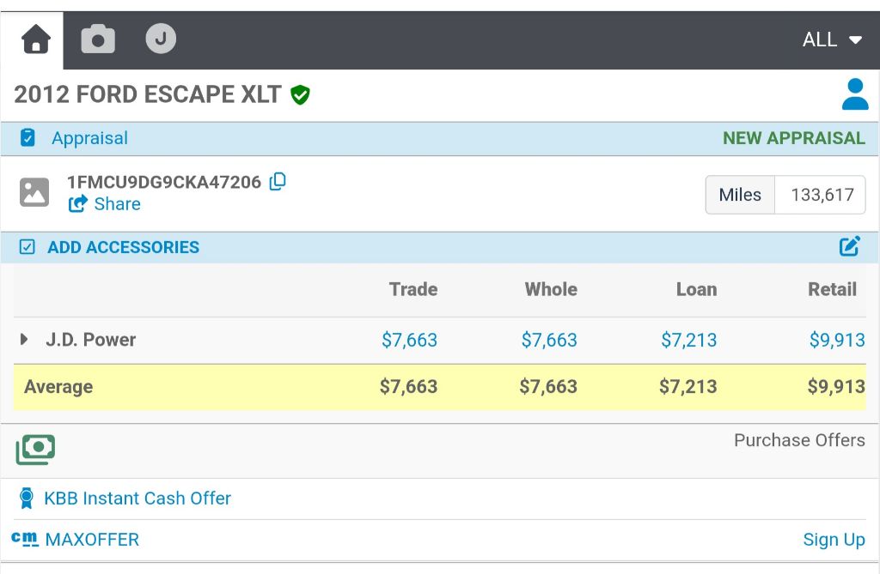Copy the VIN with the copy icon

coord(278,182)
